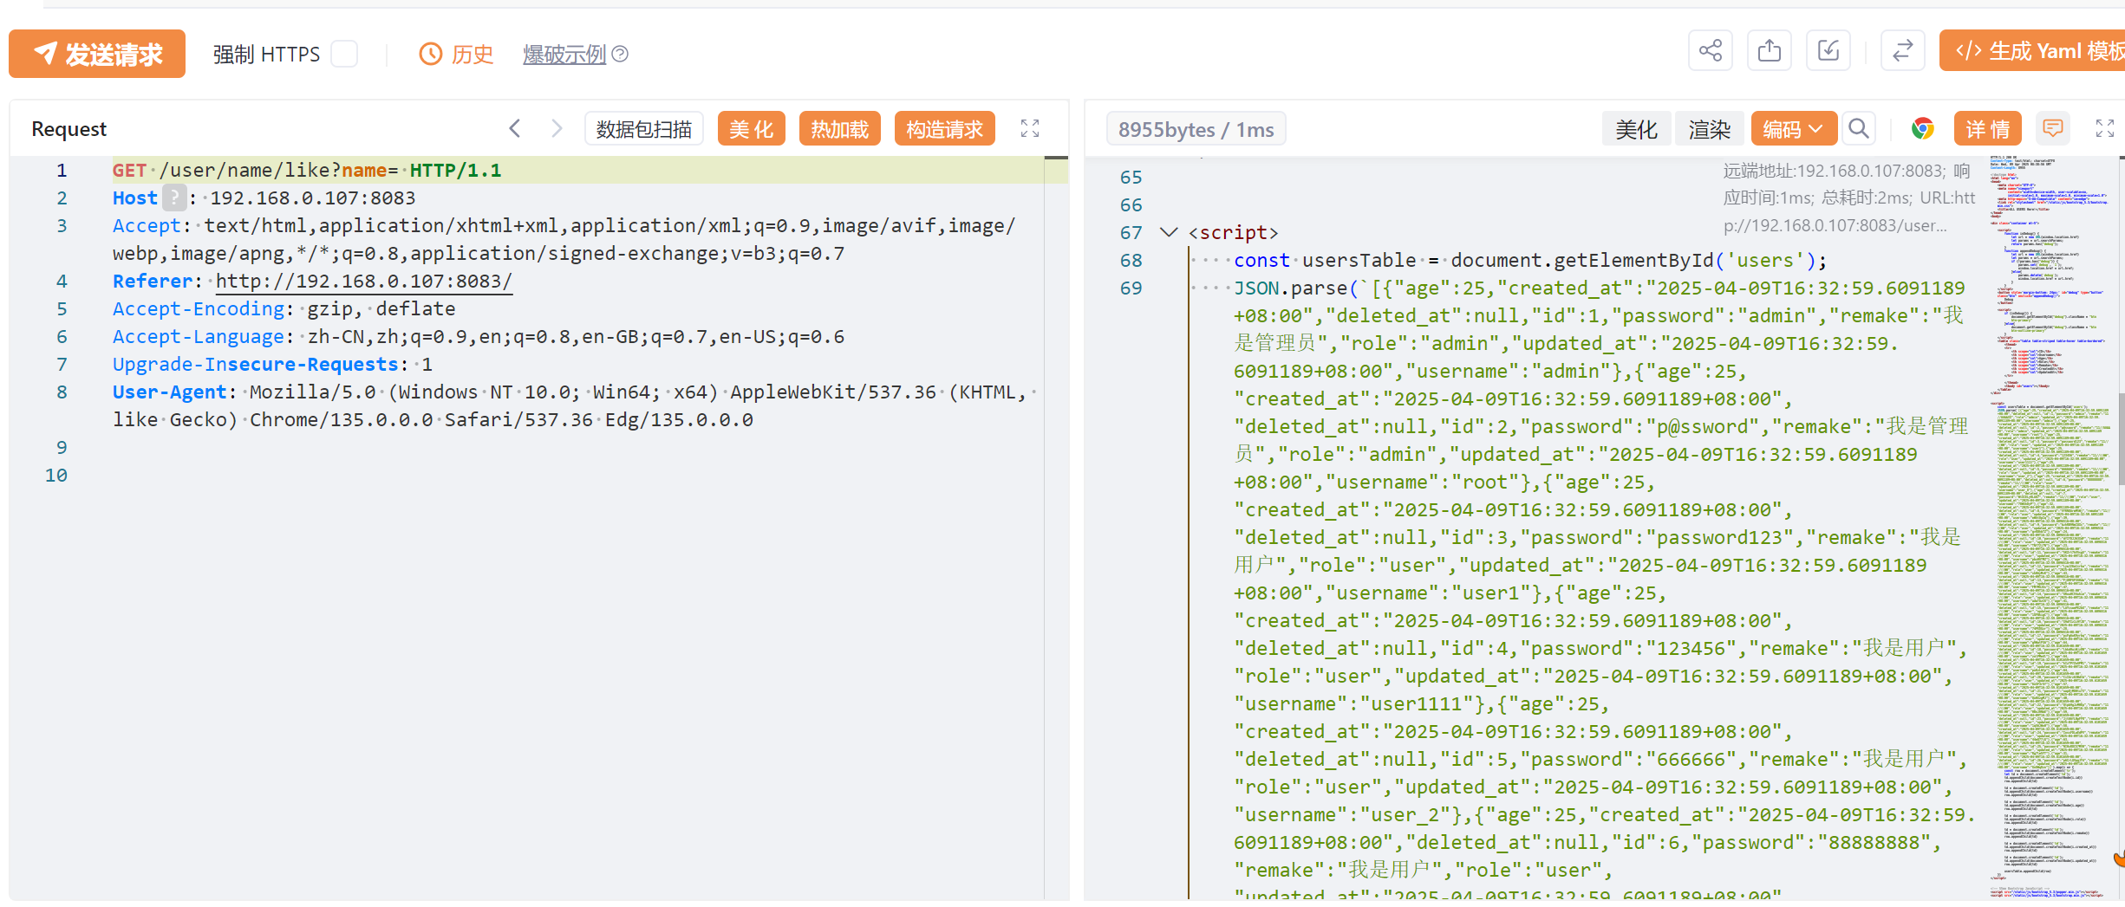Click the 发送请求 send button

point(97,54)
